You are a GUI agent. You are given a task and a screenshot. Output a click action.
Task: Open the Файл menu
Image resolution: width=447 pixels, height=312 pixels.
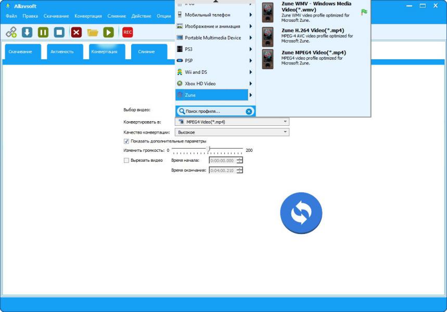[x=11, y=16]
